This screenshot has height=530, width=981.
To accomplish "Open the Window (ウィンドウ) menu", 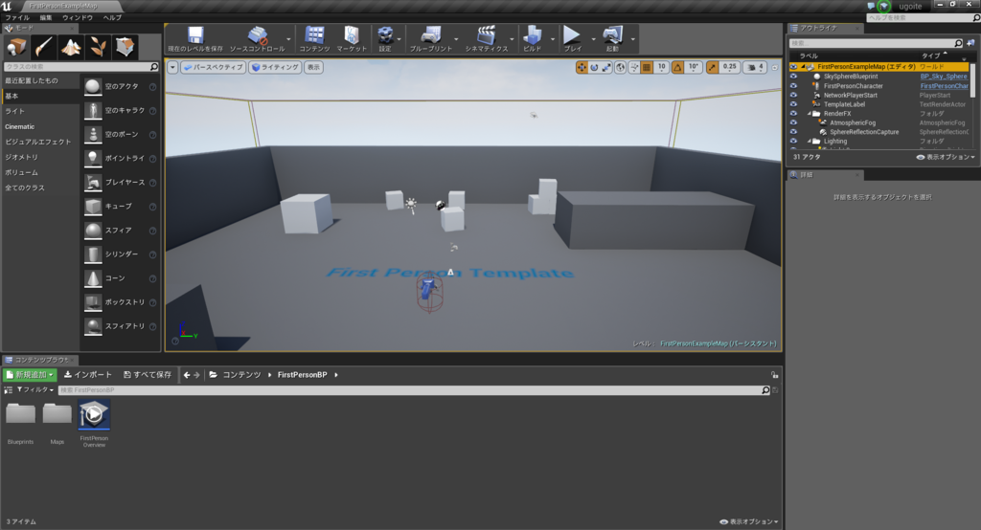I will click(78, 17).
